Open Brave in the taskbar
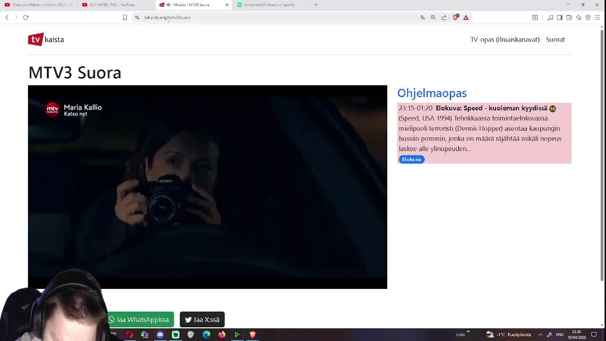 (x=253, y=335)
